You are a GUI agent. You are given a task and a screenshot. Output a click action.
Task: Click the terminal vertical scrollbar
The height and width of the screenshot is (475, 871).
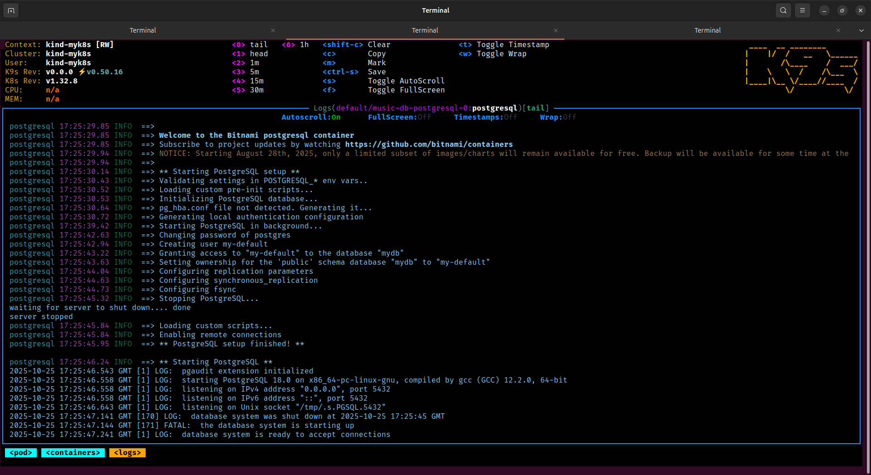(x=868, y=257)
